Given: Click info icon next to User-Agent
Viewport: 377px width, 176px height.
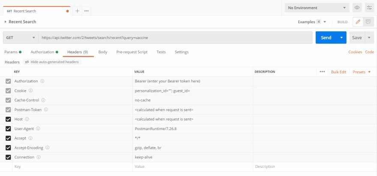Looking at the screenshot, I should click(38, 128).
